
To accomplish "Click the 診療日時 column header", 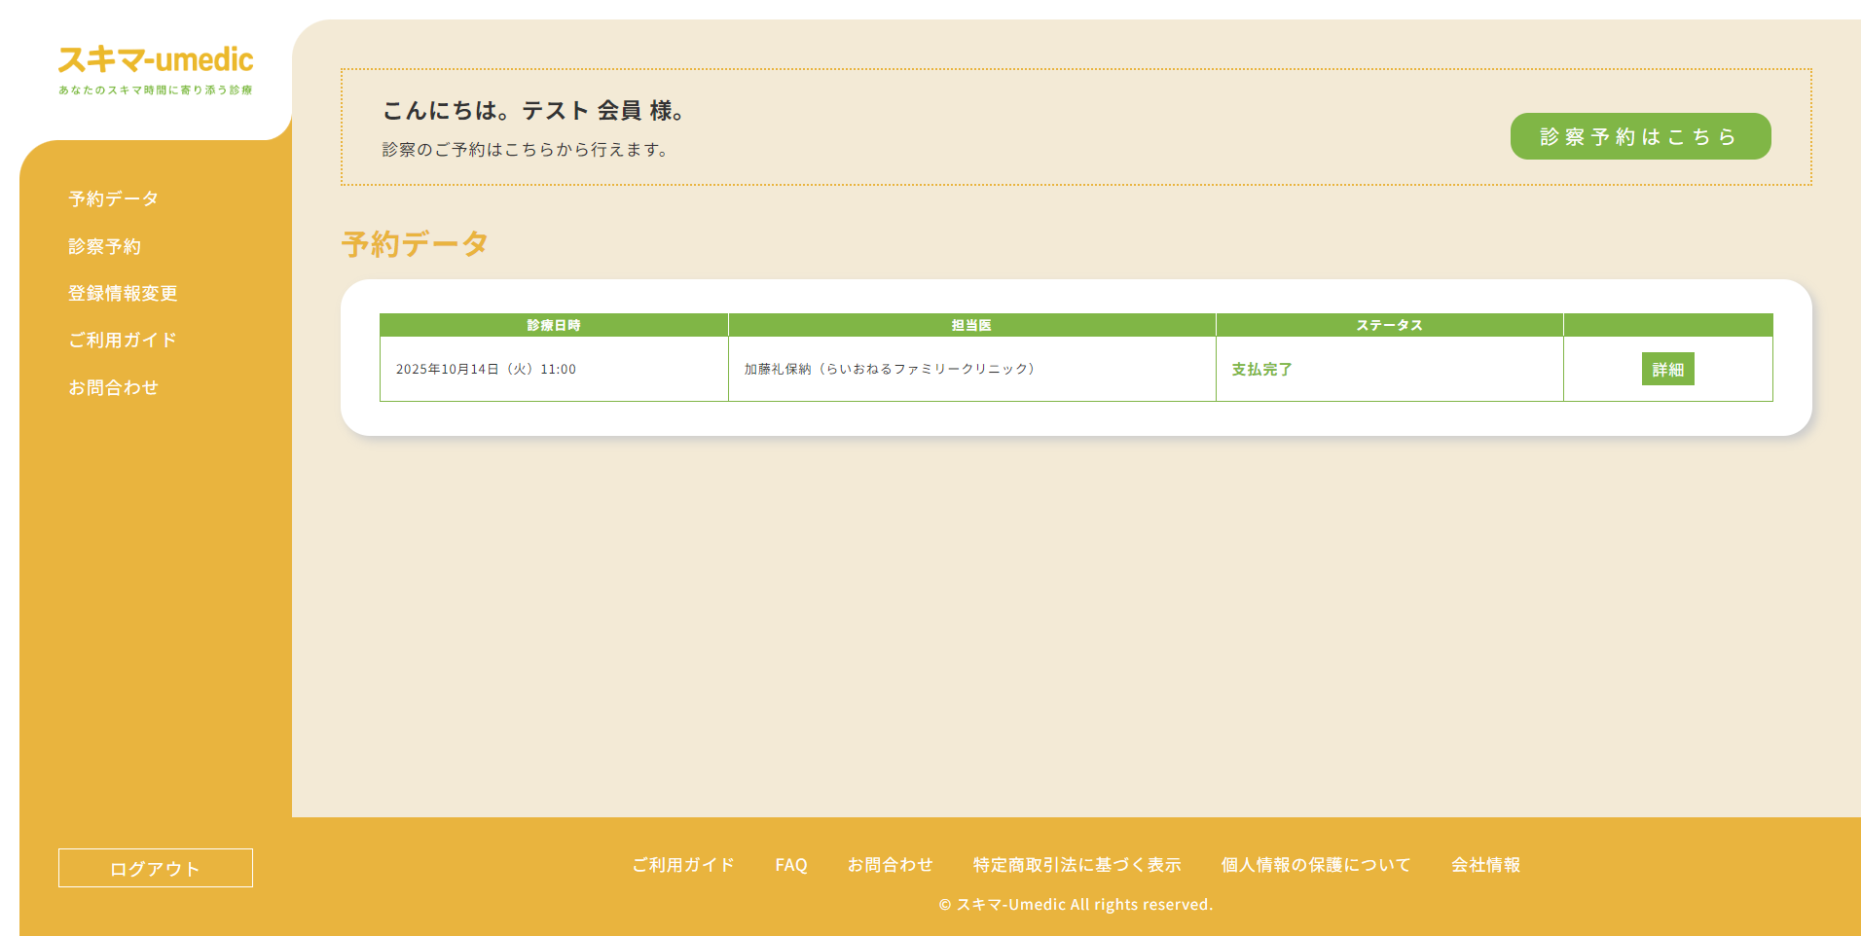I will 554,325.
